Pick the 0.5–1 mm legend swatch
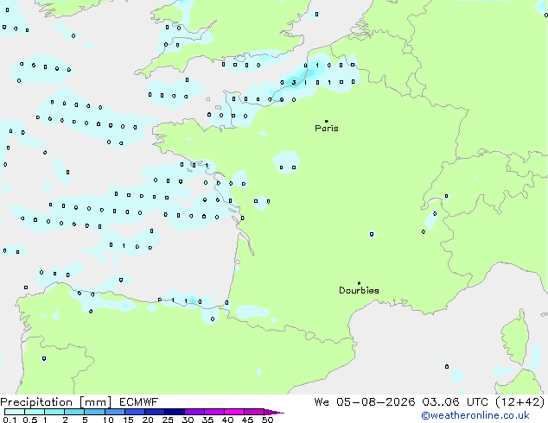Image resolution: width=548 pixels, height=423 pixels. (x=35, y=412)
